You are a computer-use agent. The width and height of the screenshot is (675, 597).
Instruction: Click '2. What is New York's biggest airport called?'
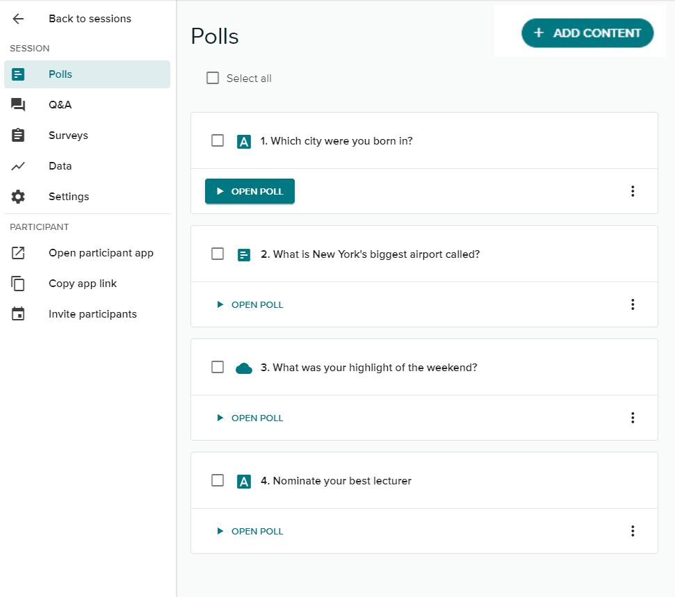(371, 254)
